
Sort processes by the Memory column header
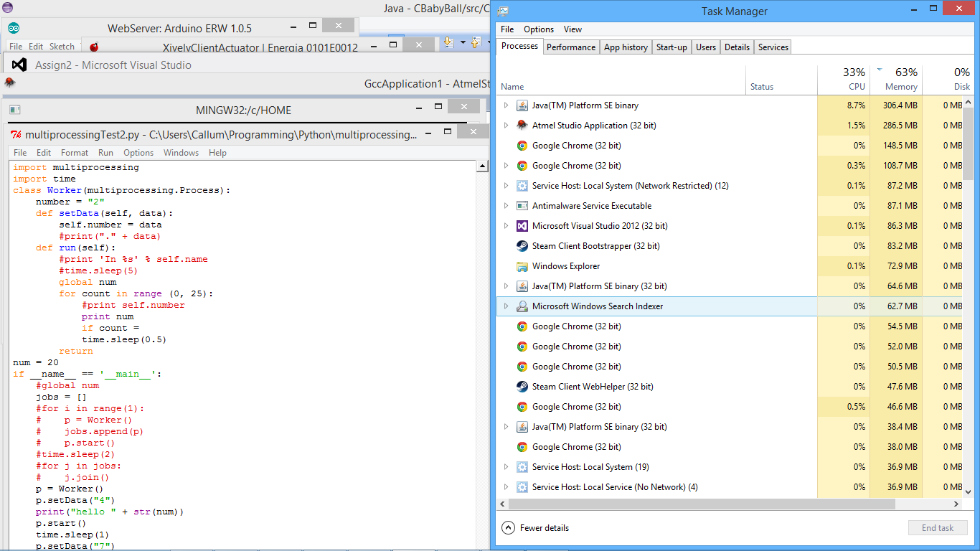coord(896,80)
